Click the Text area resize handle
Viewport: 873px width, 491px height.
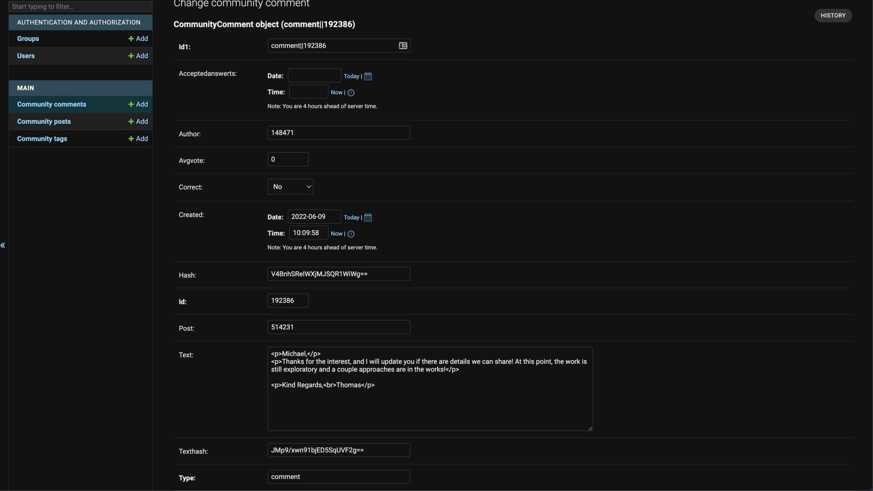590,428
